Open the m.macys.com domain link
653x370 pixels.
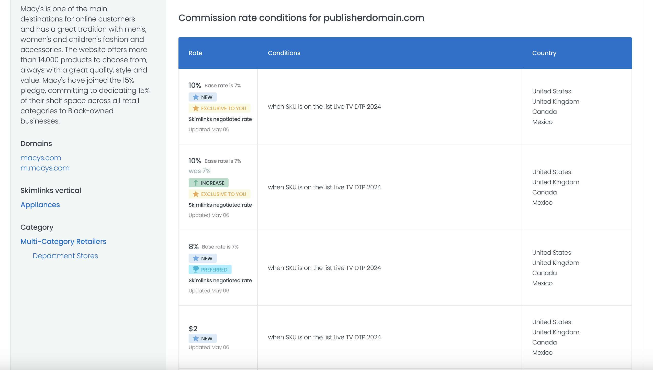[45, 168]
